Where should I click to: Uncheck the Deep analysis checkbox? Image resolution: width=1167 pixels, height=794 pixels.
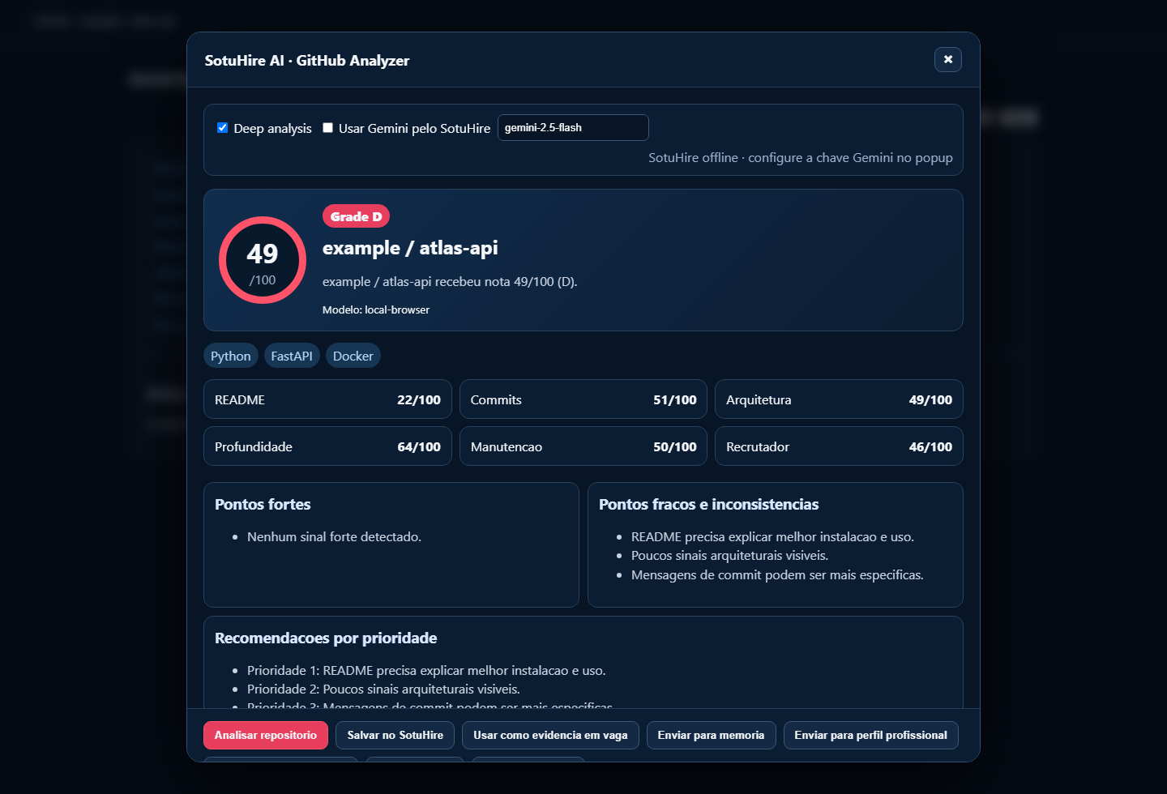222,128
